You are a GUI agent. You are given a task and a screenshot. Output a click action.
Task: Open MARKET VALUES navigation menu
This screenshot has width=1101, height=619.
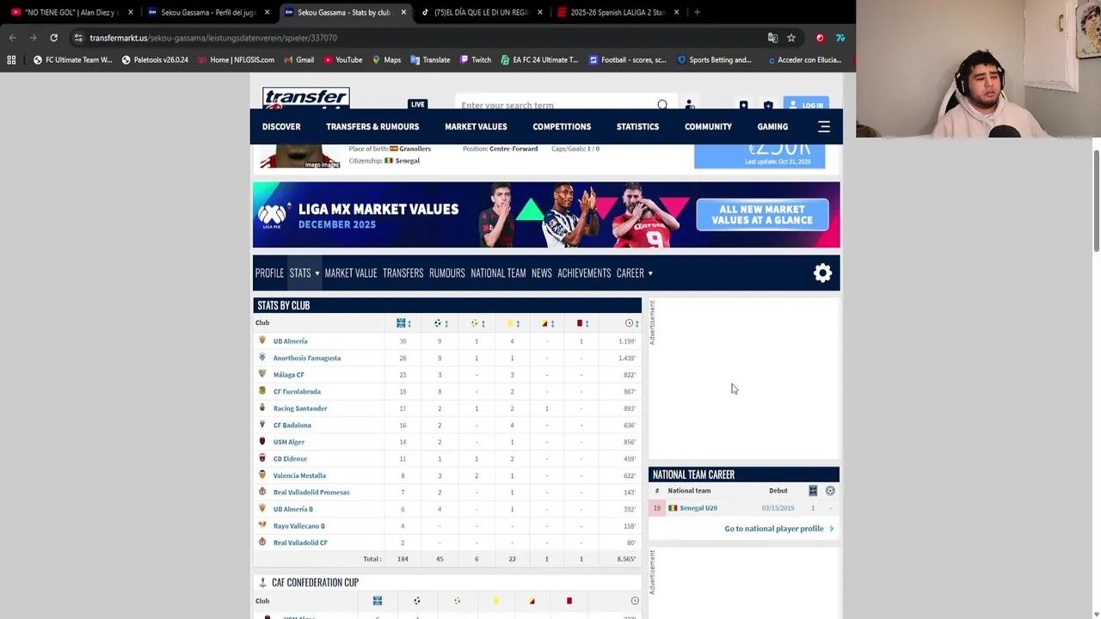[x=476, y=127]
